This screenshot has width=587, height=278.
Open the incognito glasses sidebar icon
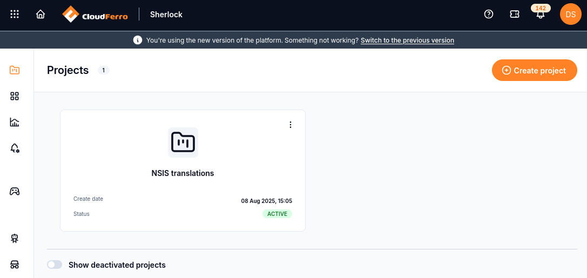[15, 265]
